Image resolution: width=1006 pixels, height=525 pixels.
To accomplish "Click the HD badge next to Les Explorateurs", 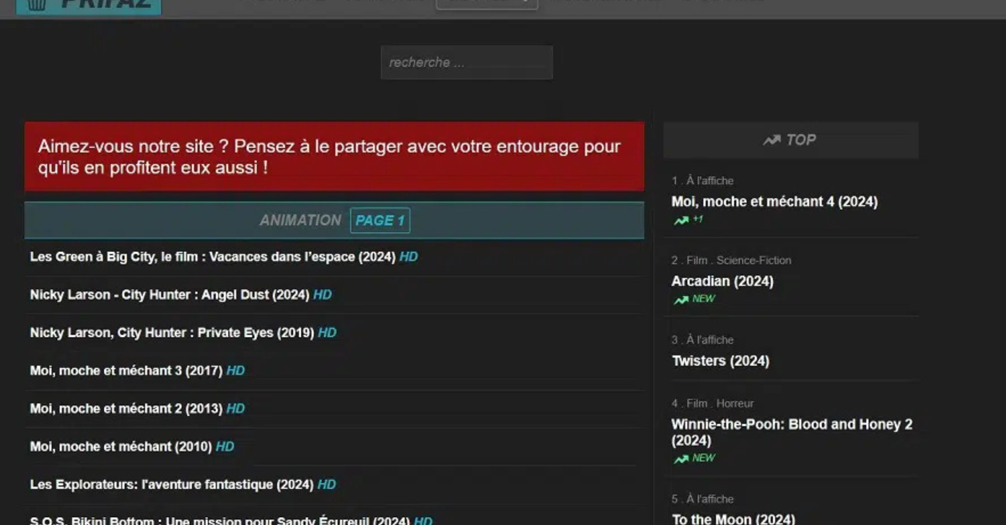I will (x=326, y=485).
